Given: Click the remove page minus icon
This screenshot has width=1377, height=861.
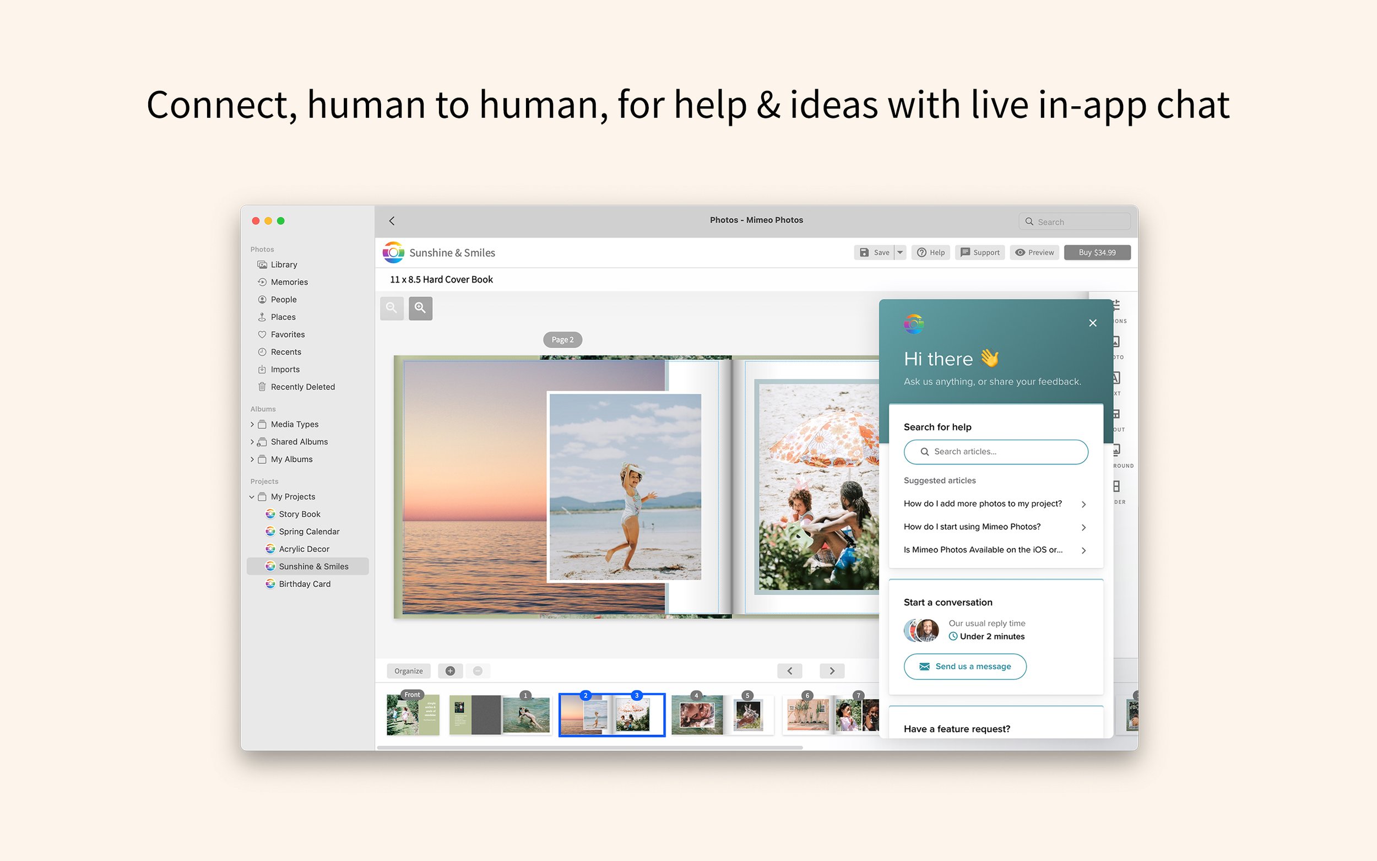Looking at the screenshot, I should pyautogui.click(x=478, y=671).
